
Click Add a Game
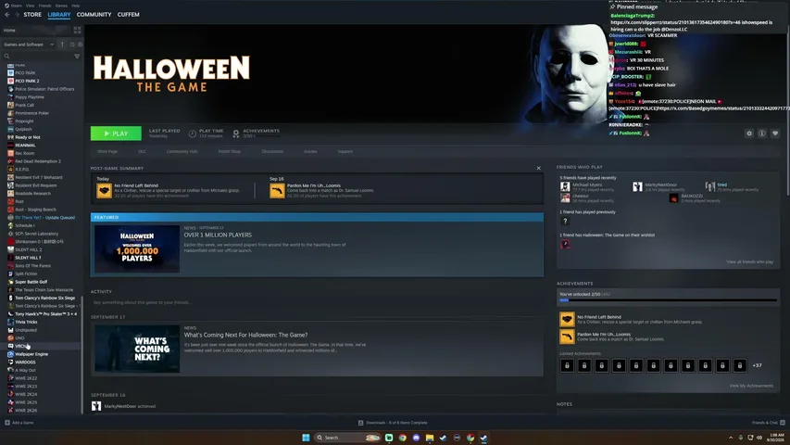tap(19, 423)
